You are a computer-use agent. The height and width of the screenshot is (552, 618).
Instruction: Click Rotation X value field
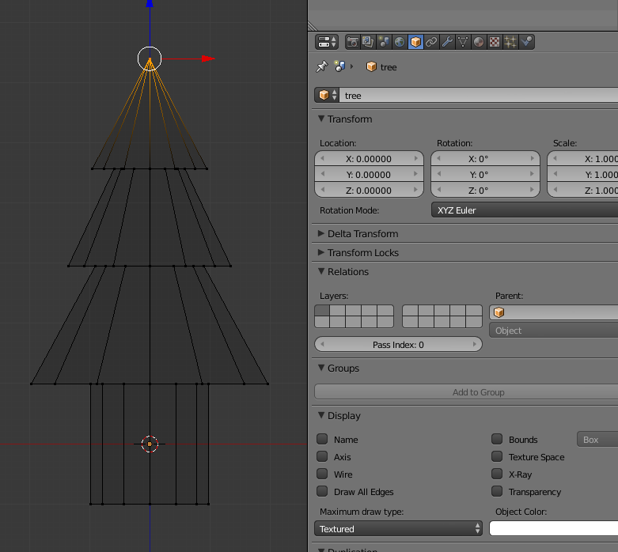pyautogui.click(x=485, y=159)
